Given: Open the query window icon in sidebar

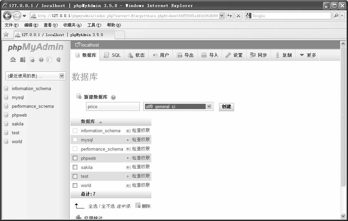Looking at the screenshot, I should [32, 60].
